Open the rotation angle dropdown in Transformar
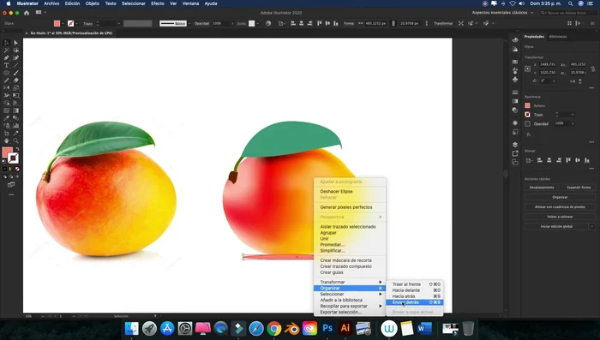The image size is (600, 340). (554, 81)
